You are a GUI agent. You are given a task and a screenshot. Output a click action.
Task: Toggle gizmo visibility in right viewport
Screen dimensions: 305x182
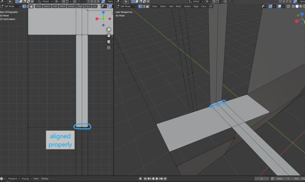coord(271,6)
